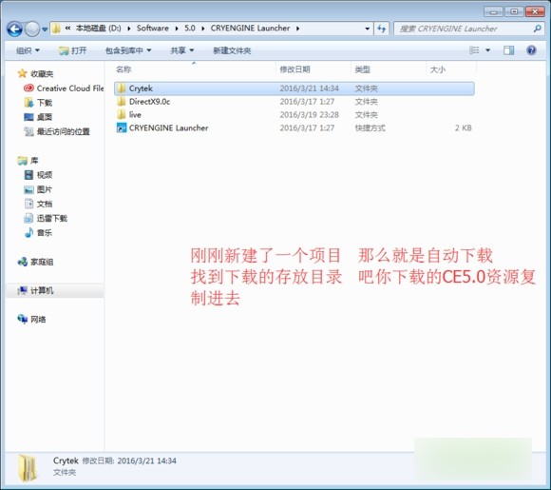Expand the address bar history dropdown

(368, 29)
